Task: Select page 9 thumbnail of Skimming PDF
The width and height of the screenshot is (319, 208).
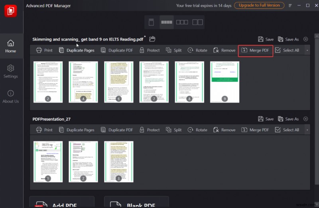Action: click(x=224, y=82)
